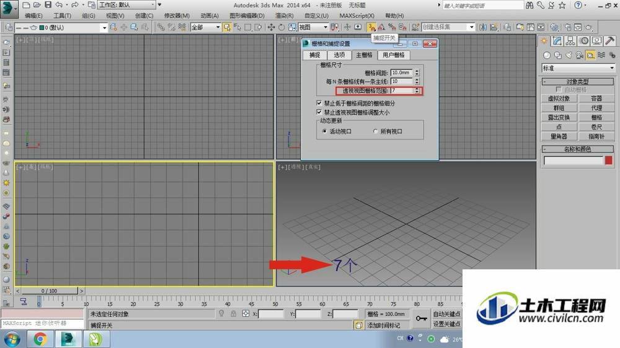The width and height of the screenshot is (620, 348).
Task: Click the 卷尺 helper button
Action: click(596, 127)
